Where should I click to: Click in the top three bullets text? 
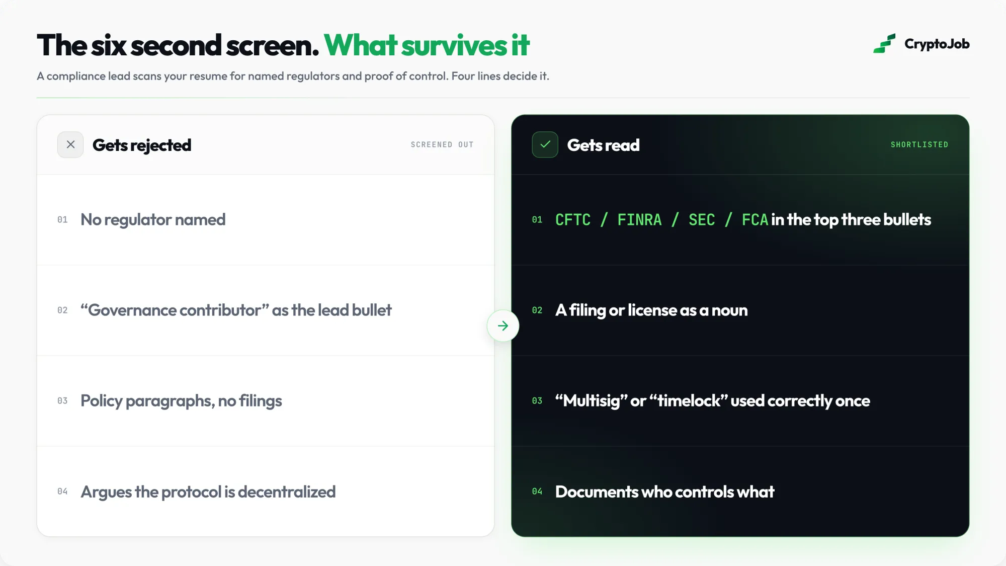pyautogui.click(x=851, y=220)
